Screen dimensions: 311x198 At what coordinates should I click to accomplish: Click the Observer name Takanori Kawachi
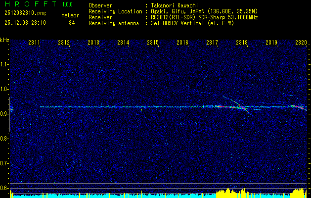[x=174, y=5]
